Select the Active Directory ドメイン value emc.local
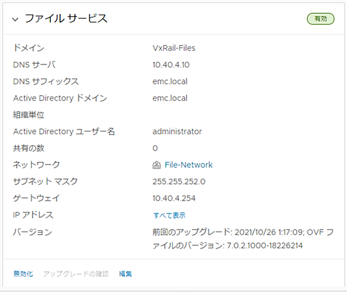347x292 pixels. [x=170, y=98]
